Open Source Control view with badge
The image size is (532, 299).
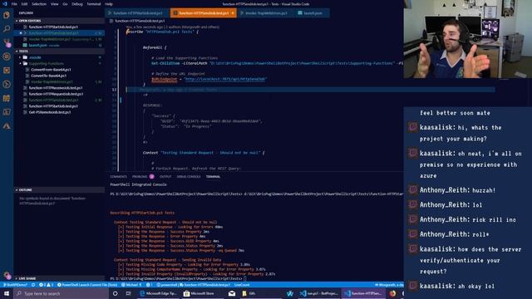pos(7,42)
